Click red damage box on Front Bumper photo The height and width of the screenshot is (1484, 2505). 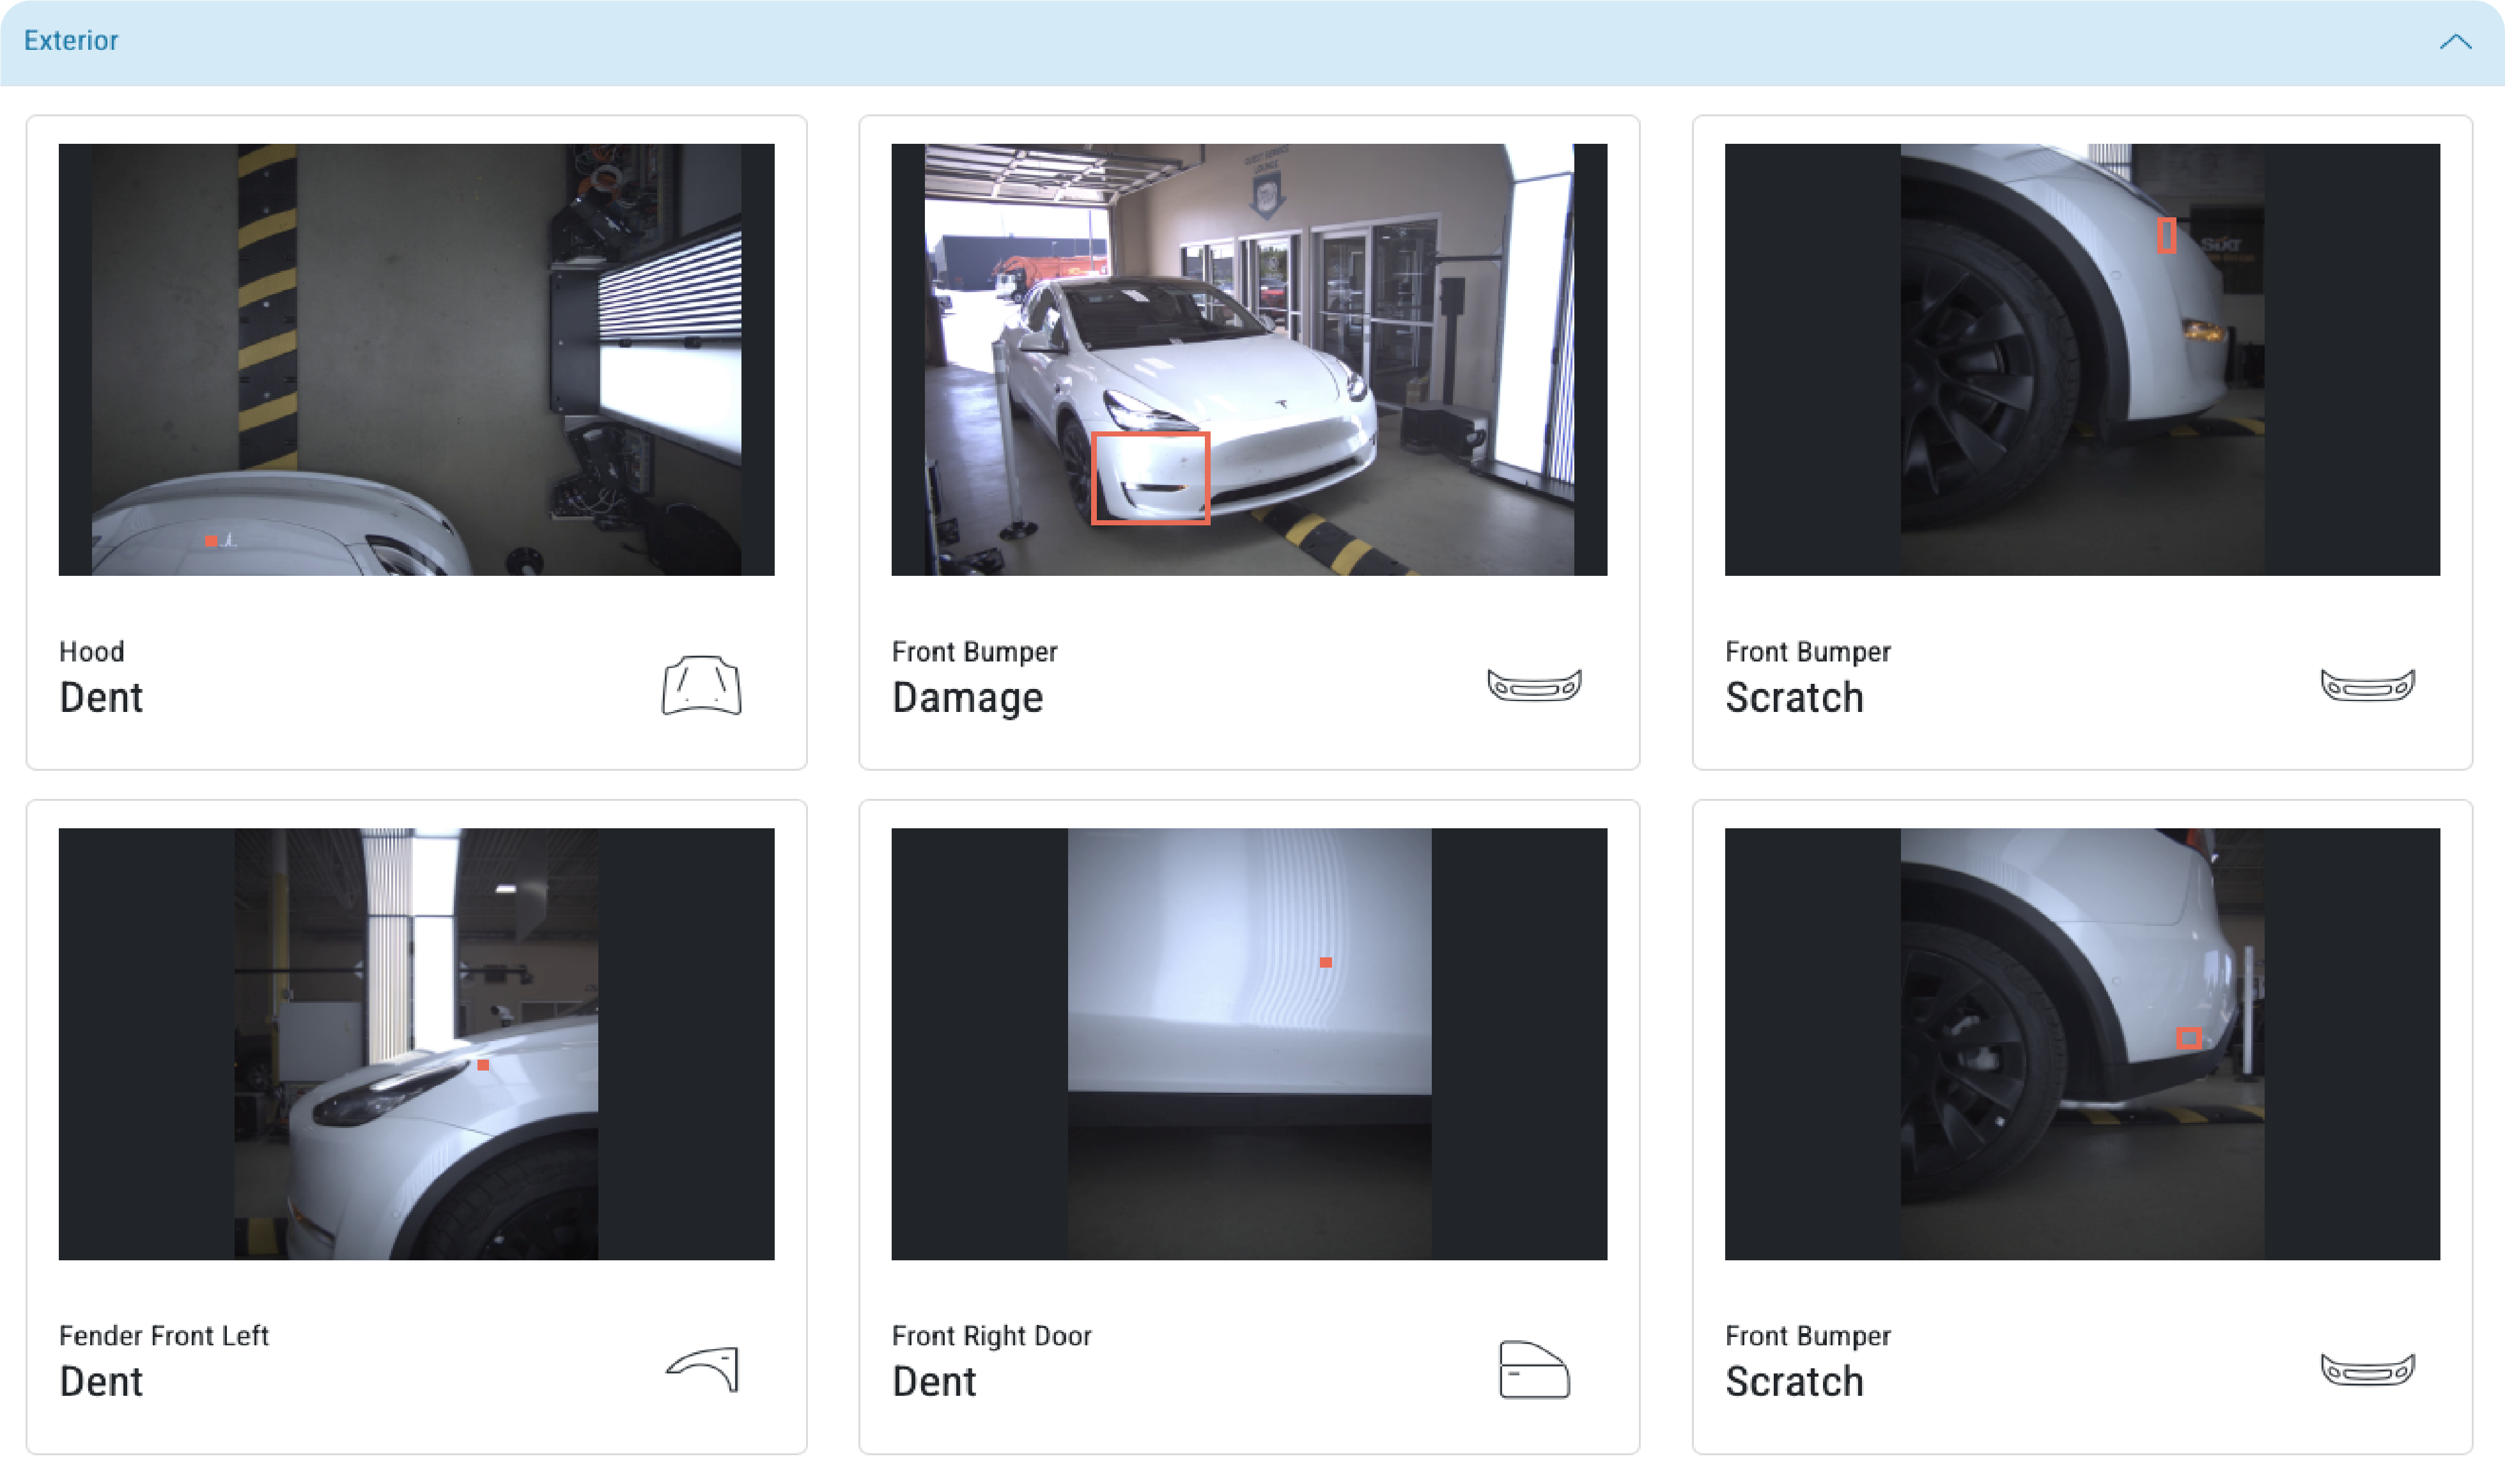[x=1150, y=478]
